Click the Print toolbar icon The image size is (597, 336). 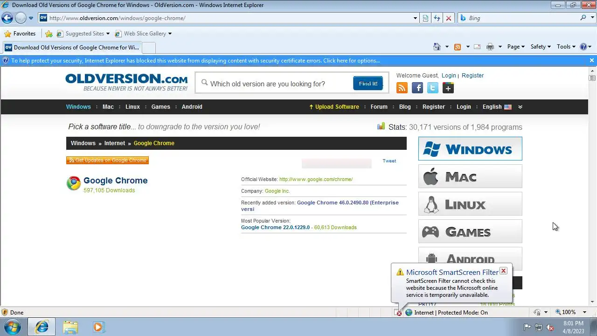click(490, 47)
